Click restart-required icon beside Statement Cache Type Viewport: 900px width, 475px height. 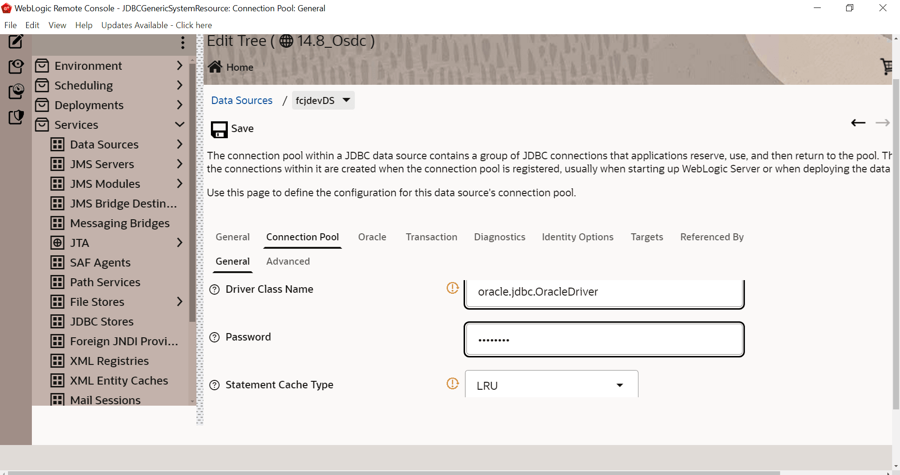tap(452, 384)
